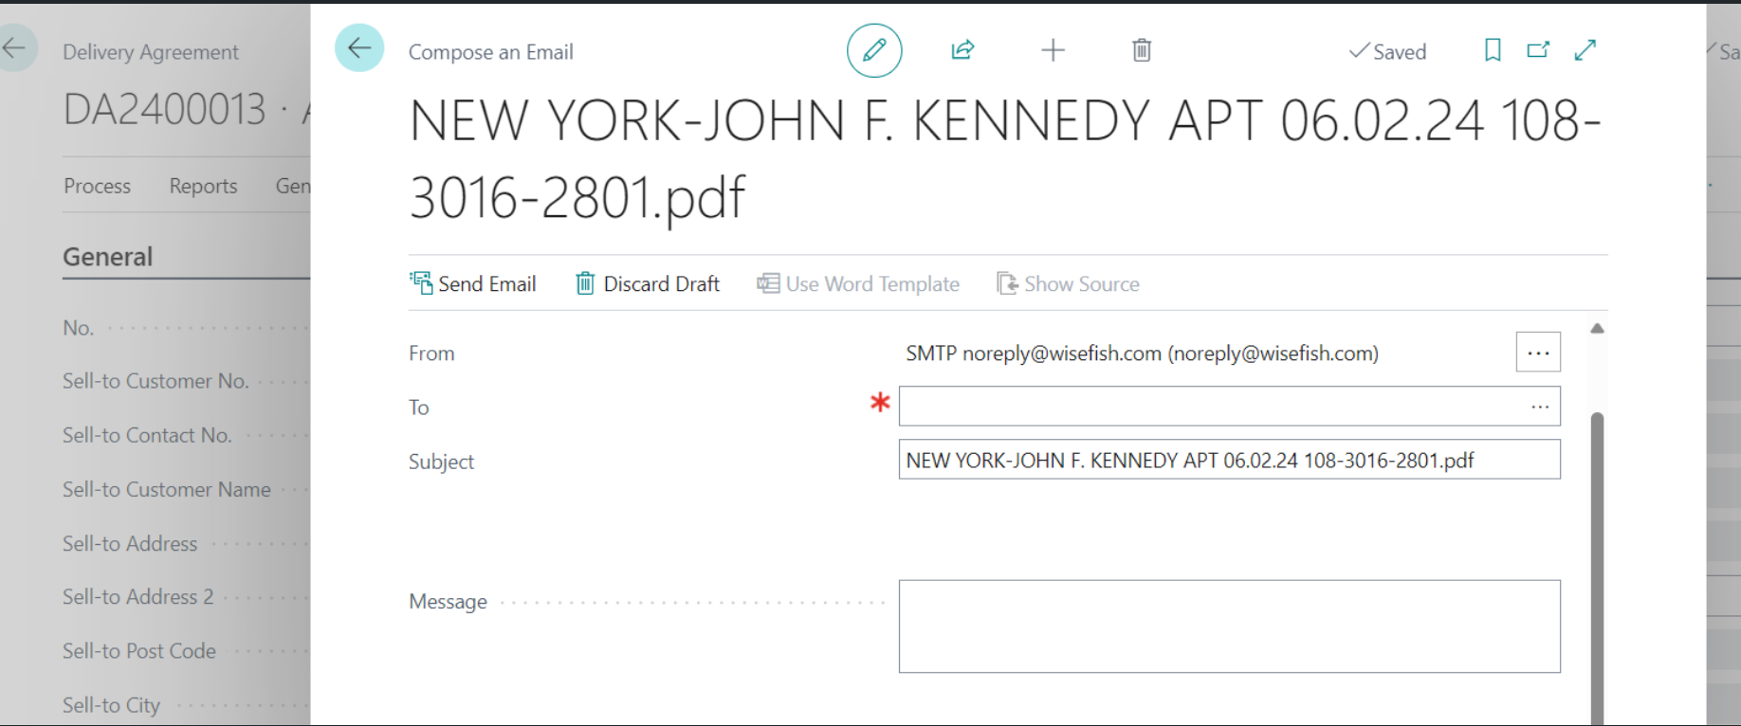Discard the current email draft

click(x=648, y=283)
